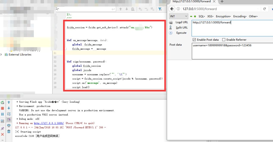This screenshot has width=273, height=142.
Task: Click HackBar green plus increment button
Action: click(x=195, y=16)
